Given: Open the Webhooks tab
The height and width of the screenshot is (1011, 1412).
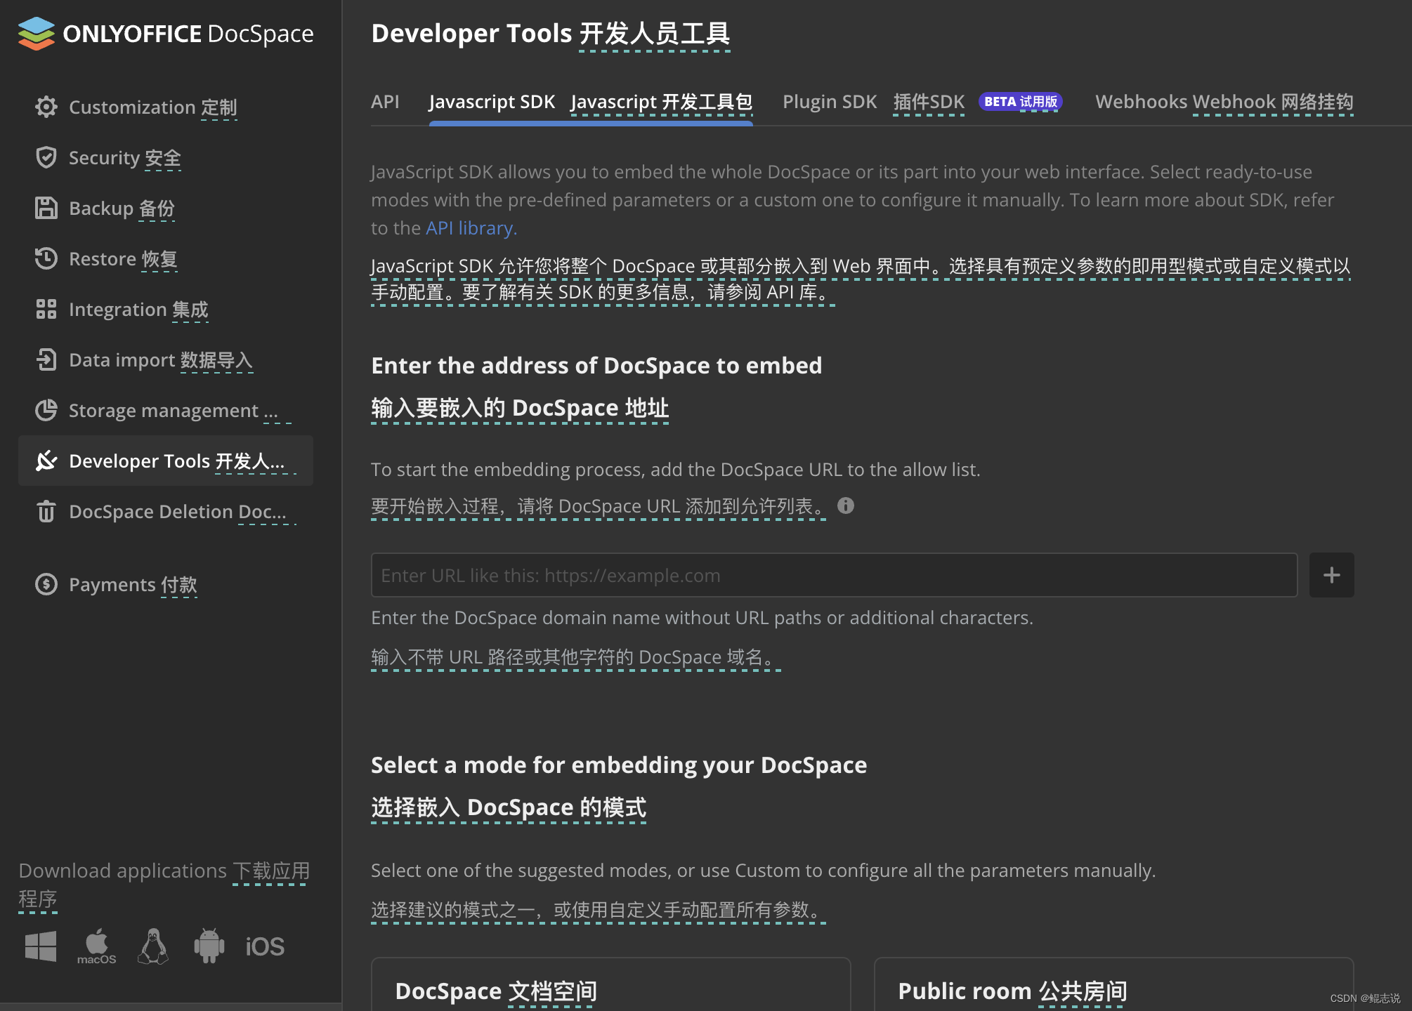Looking at the screenshot, I should click(1224, 103).
